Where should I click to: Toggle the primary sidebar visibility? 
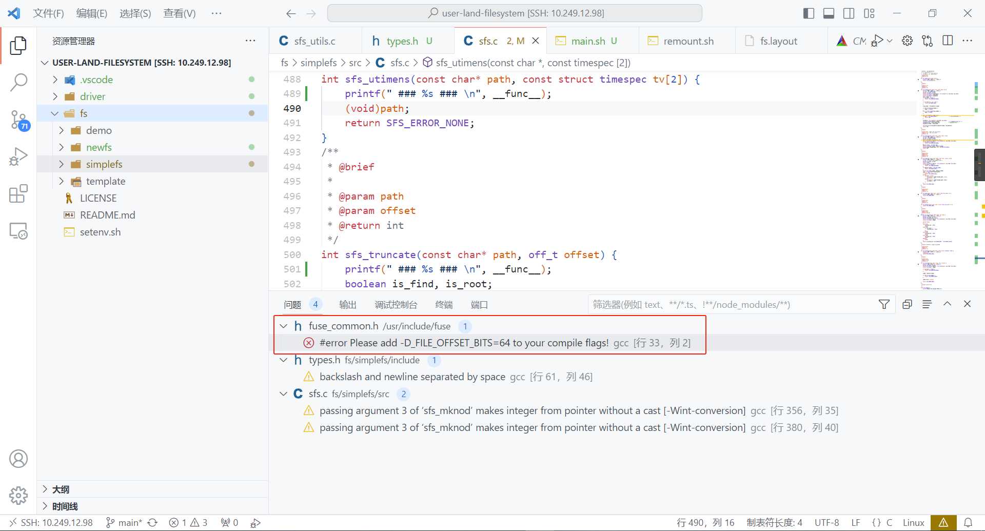coord(809,13)
